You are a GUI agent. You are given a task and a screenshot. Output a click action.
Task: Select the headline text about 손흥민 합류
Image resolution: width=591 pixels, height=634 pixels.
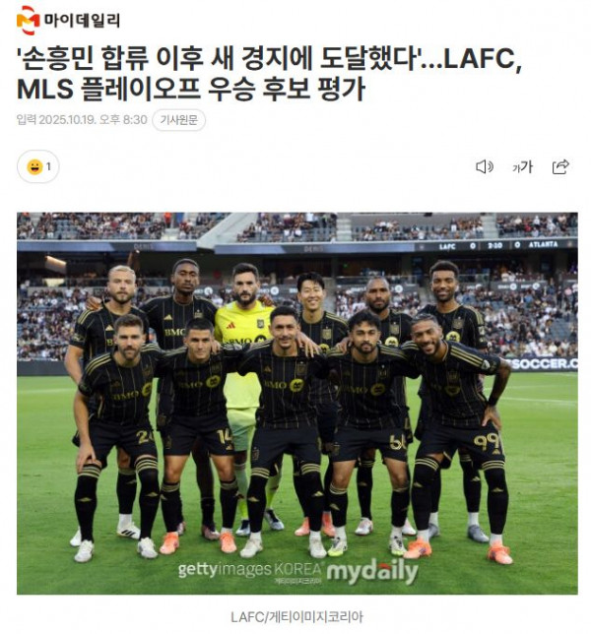270,59
